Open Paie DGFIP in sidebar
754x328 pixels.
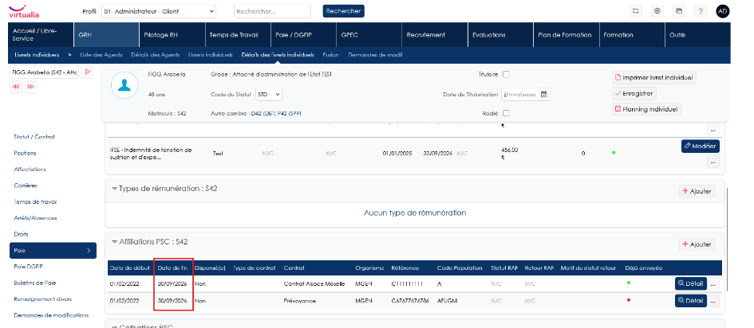point(29,267)
